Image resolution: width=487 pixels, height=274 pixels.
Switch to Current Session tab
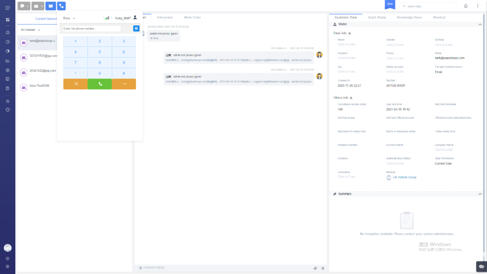coord(46,18)
